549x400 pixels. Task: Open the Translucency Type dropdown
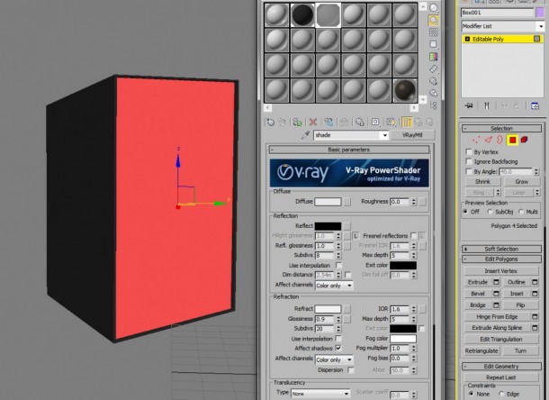(320, 394)
